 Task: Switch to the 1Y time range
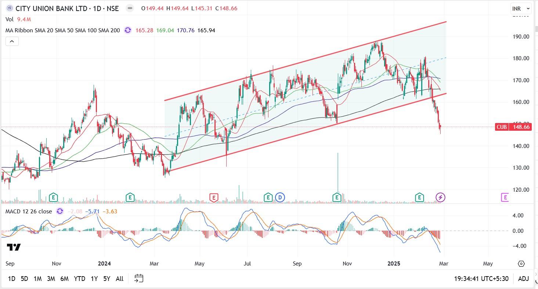tap(94, 279)
